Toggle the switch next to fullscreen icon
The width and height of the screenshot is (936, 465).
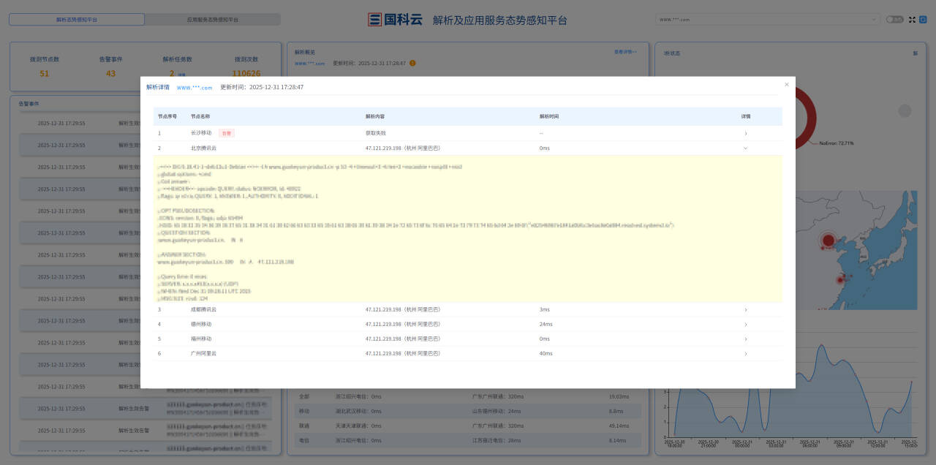(894, 20)
